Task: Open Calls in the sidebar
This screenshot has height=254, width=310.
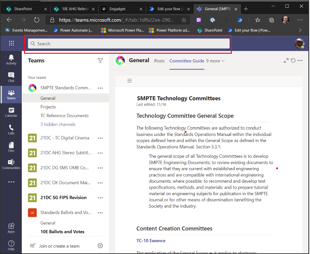Action: (11, 130)
